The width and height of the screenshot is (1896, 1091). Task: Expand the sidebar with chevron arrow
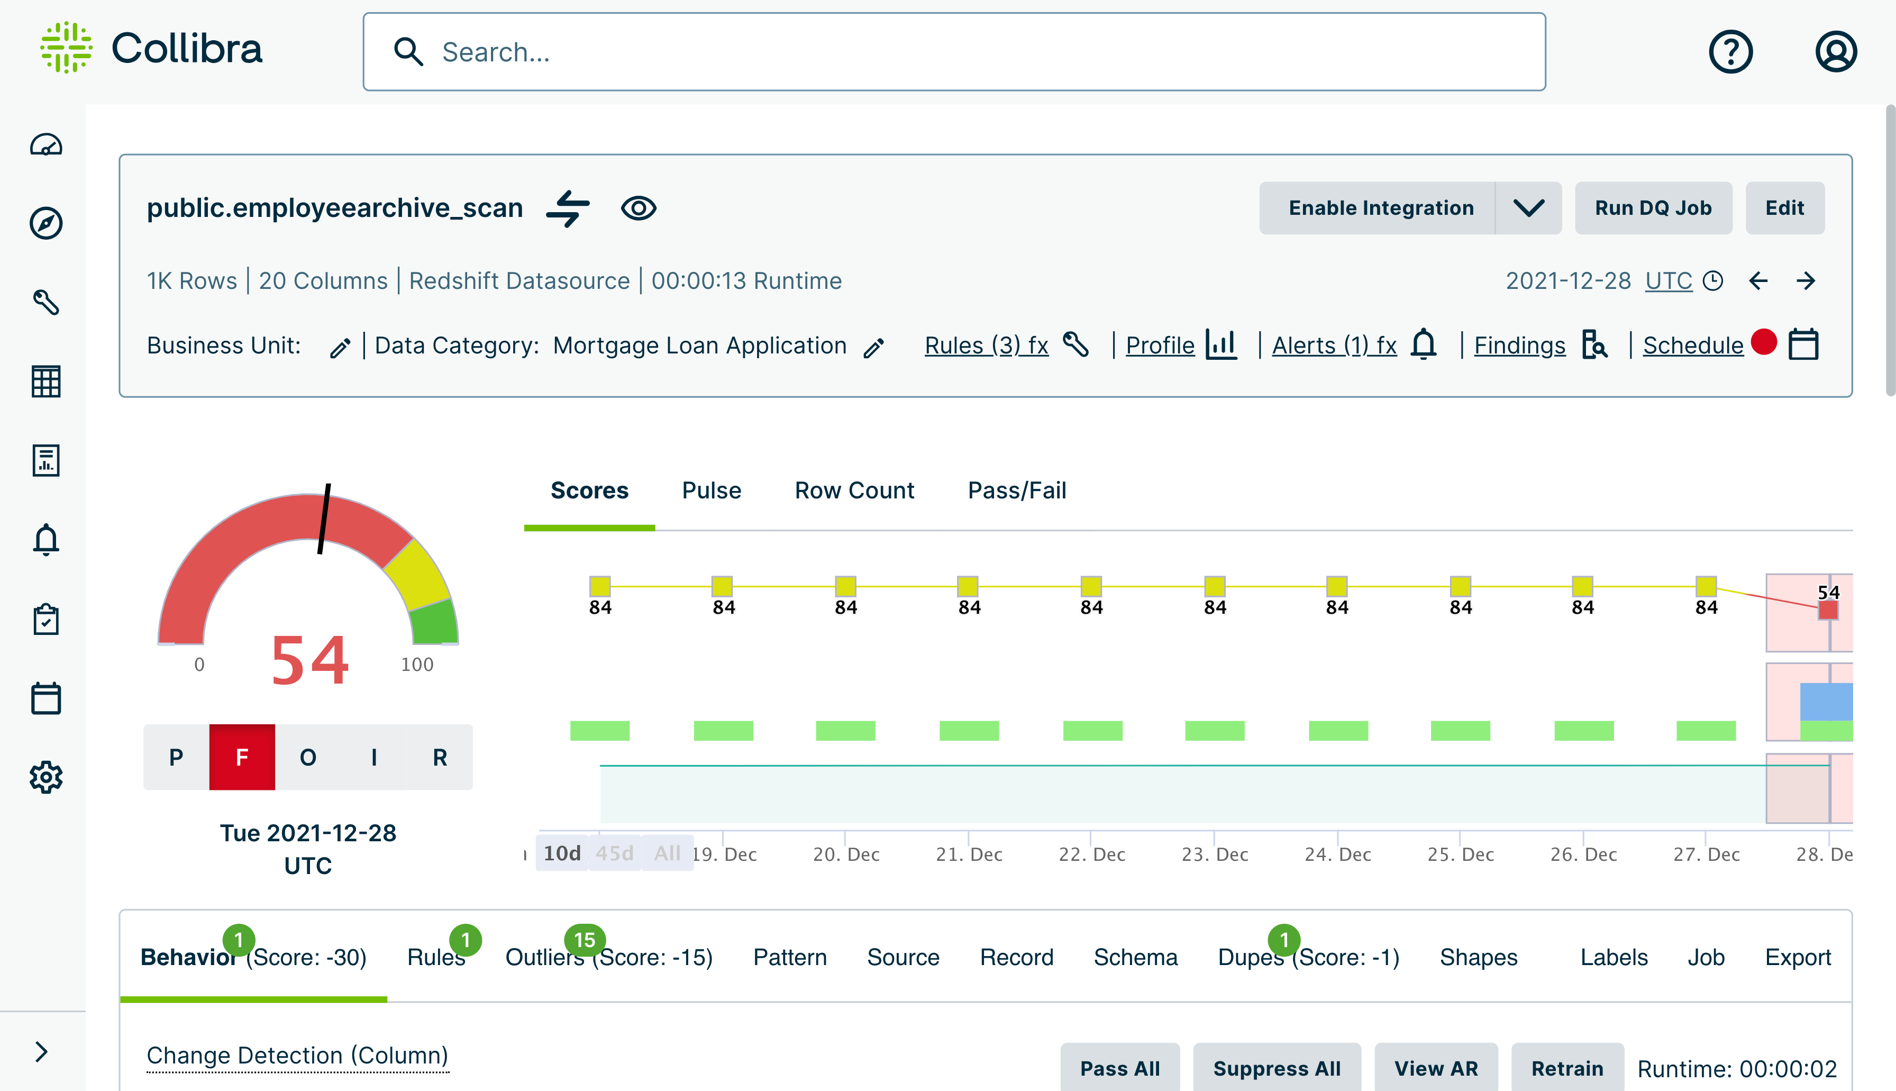pos(41,1051)
